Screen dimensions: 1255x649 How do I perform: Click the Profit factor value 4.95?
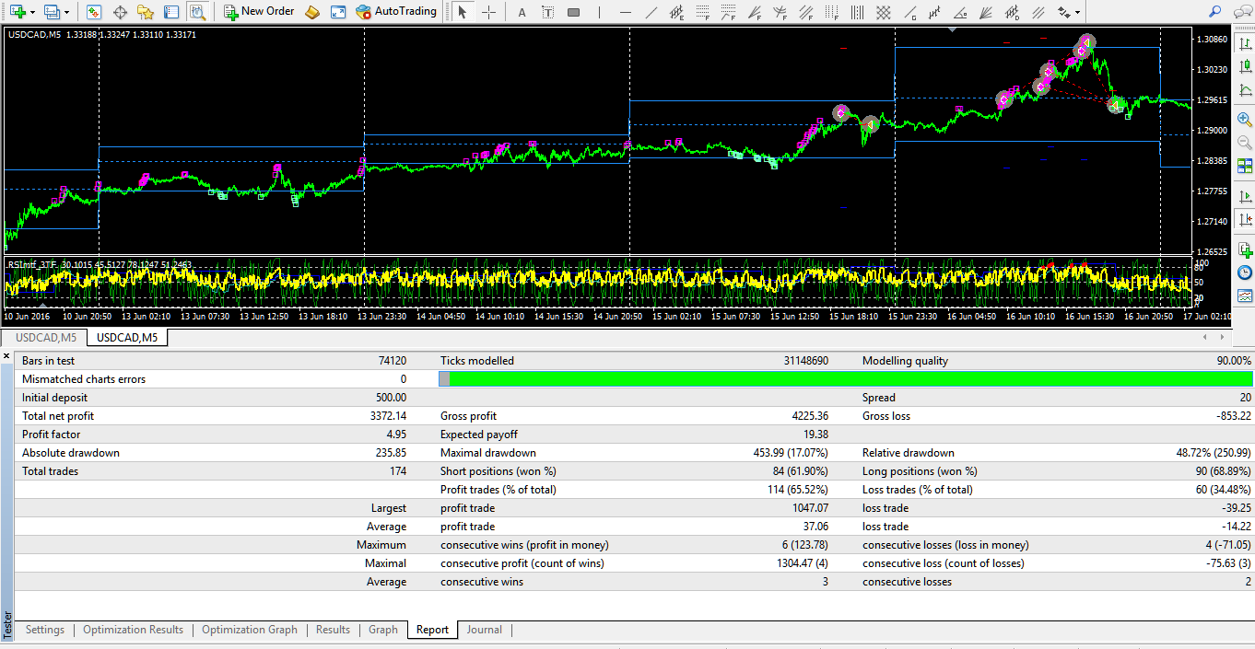pyautogui.click(x=396, y=435)
